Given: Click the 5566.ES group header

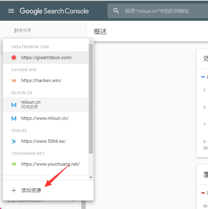Looking at the screenshot, I should click(x=19, y=130).
